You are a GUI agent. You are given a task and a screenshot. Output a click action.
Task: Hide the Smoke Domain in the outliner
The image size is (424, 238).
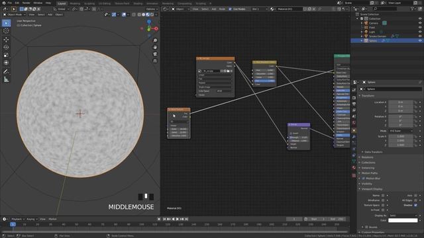coord(420,36)
